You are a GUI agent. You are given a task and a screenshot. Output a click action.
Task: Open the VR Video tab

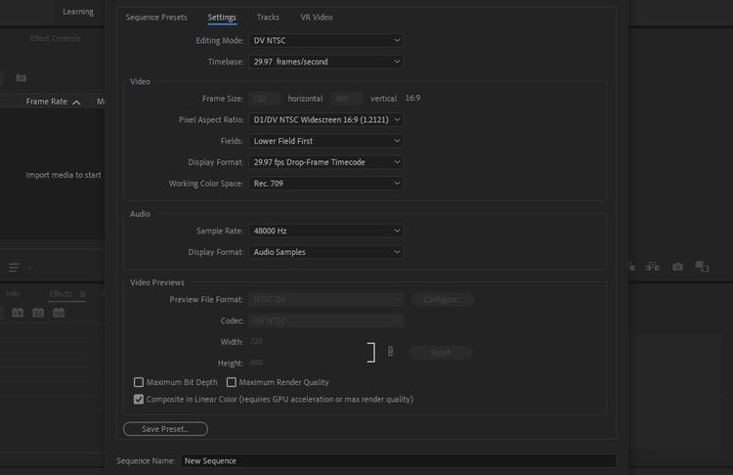point(318,18)
